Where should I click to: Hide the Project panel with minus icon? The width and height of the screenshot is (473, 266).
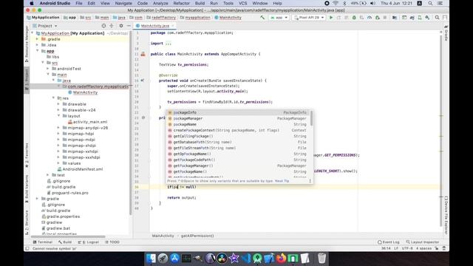[x=129, y=26]
